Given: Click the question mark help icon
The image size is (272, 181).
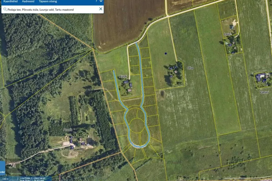Looking at the screenshot, I should coord(96,1).
